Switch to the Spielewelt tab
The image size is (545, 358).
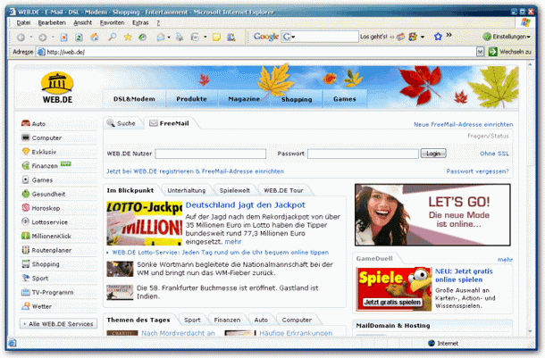235,191
